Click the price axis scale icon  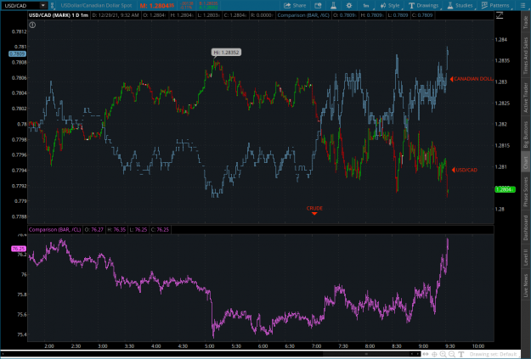click(500, 15)
